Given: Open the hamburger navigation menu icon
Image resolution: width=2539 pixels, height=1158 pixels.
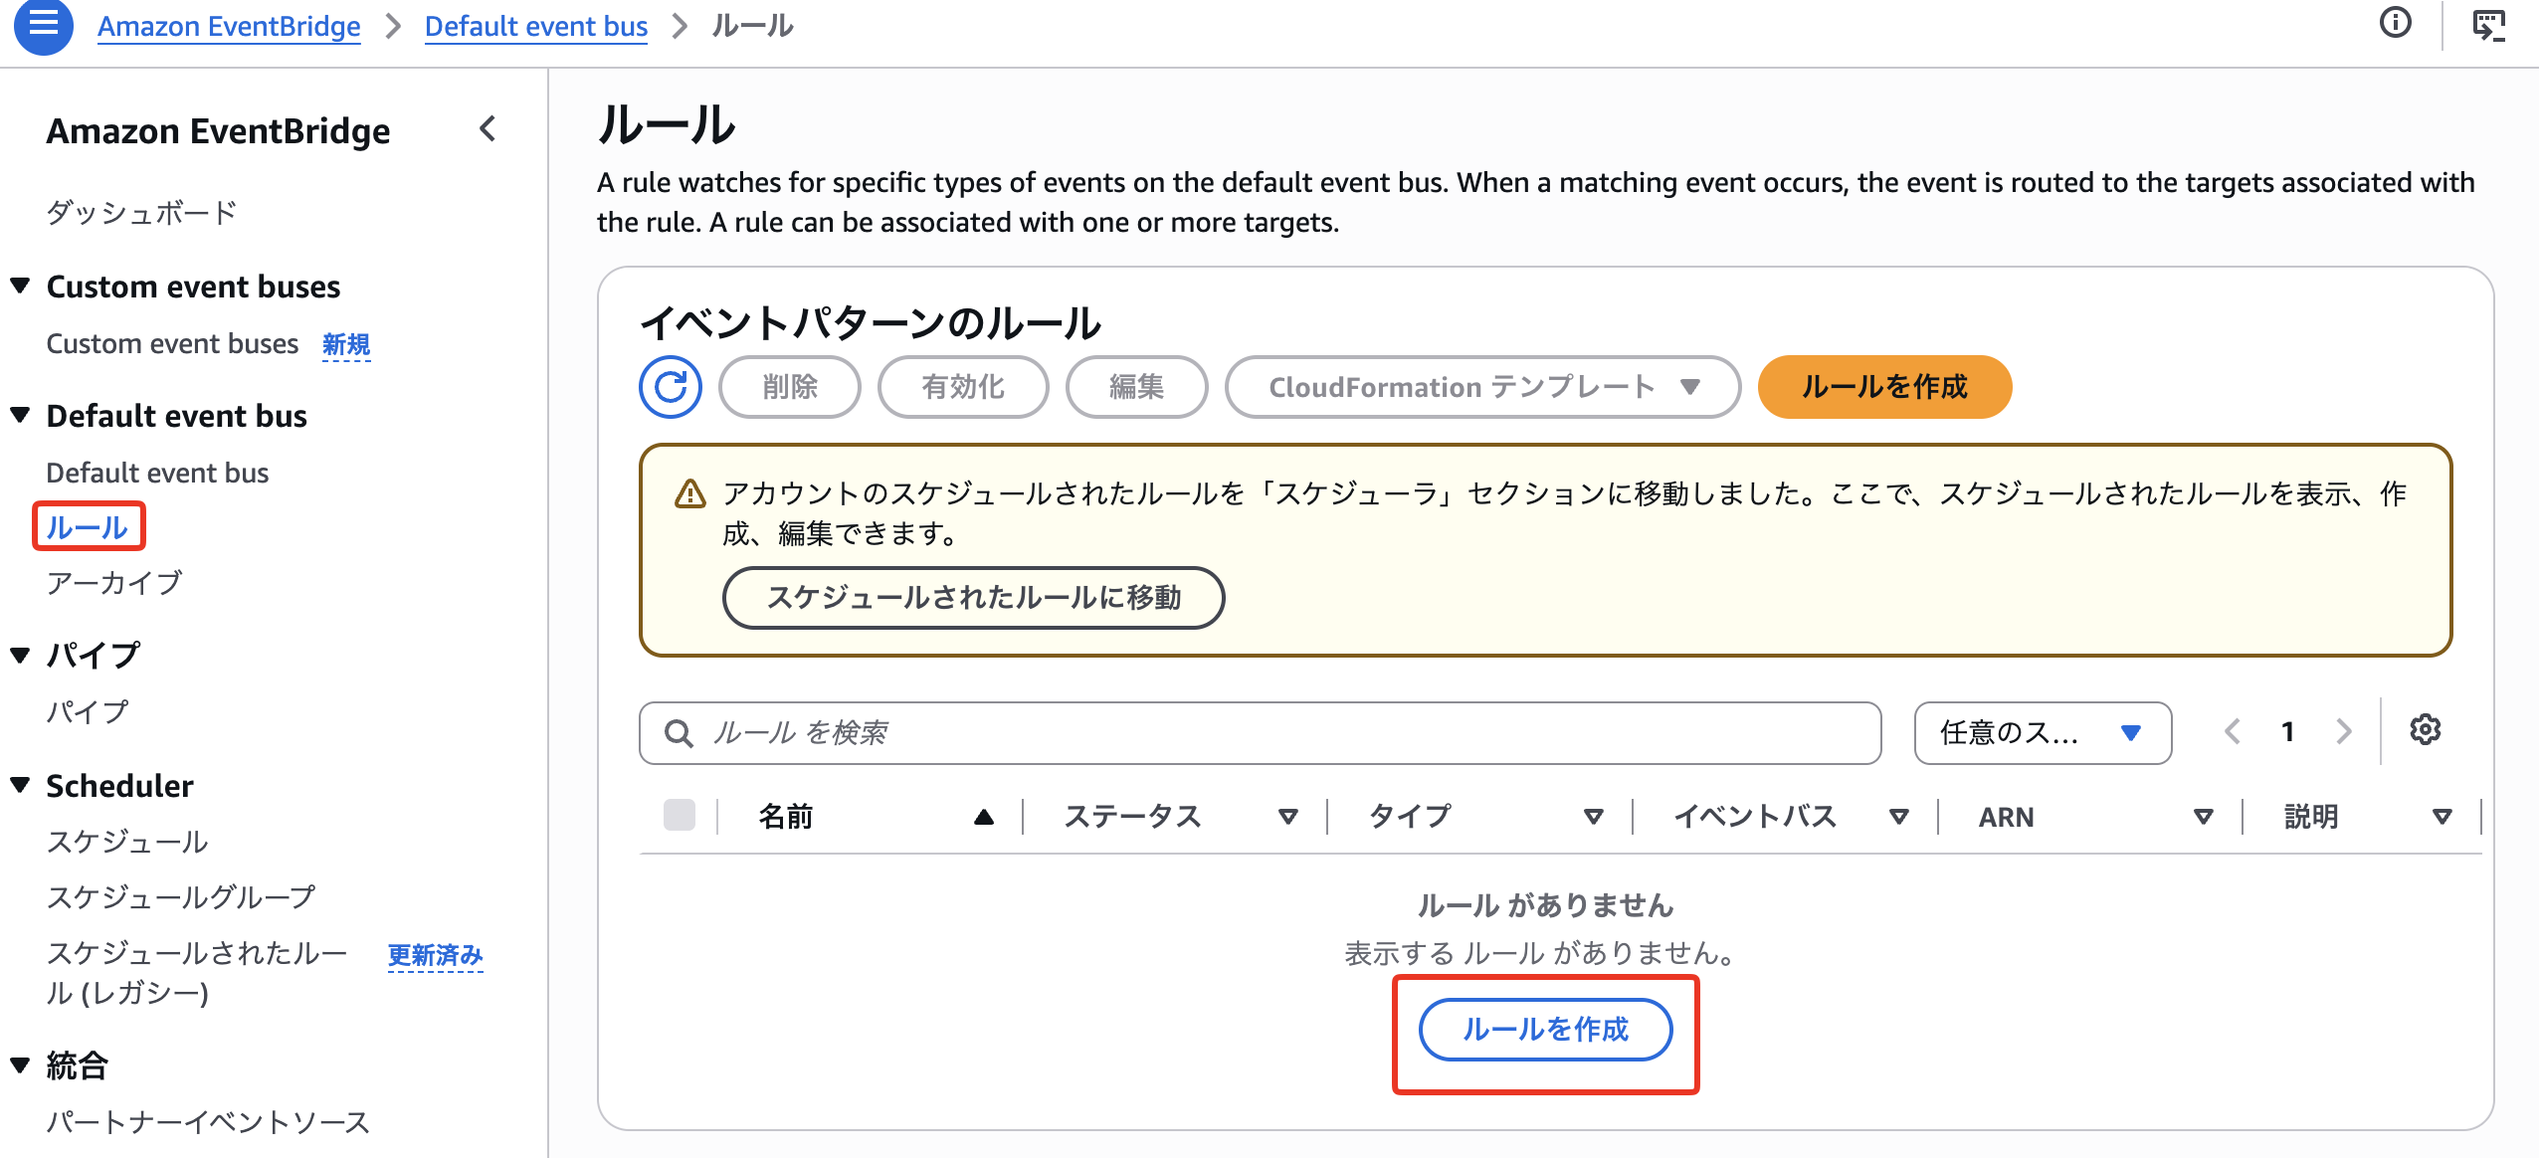Looking at the screenshot, I should 43,24.
